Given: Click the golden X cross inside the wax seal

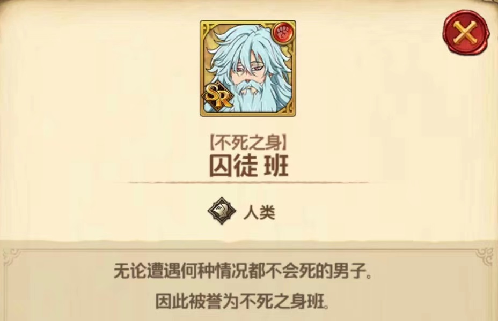Looking at the screenshot, I should 465,32.
